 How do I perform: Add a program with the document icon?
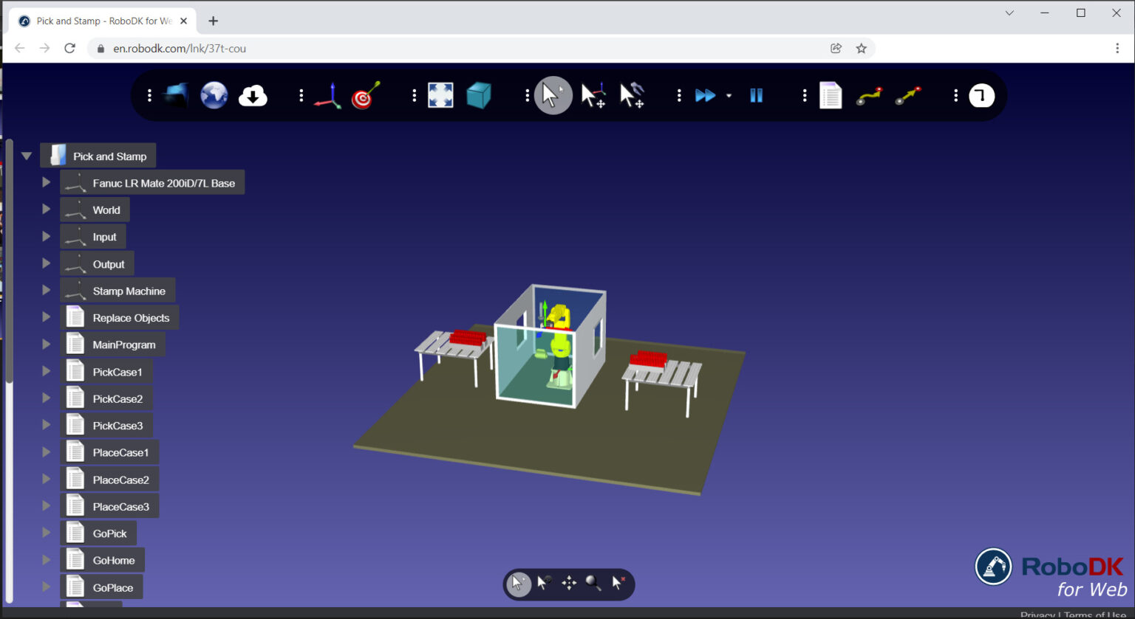pos(831,95)
